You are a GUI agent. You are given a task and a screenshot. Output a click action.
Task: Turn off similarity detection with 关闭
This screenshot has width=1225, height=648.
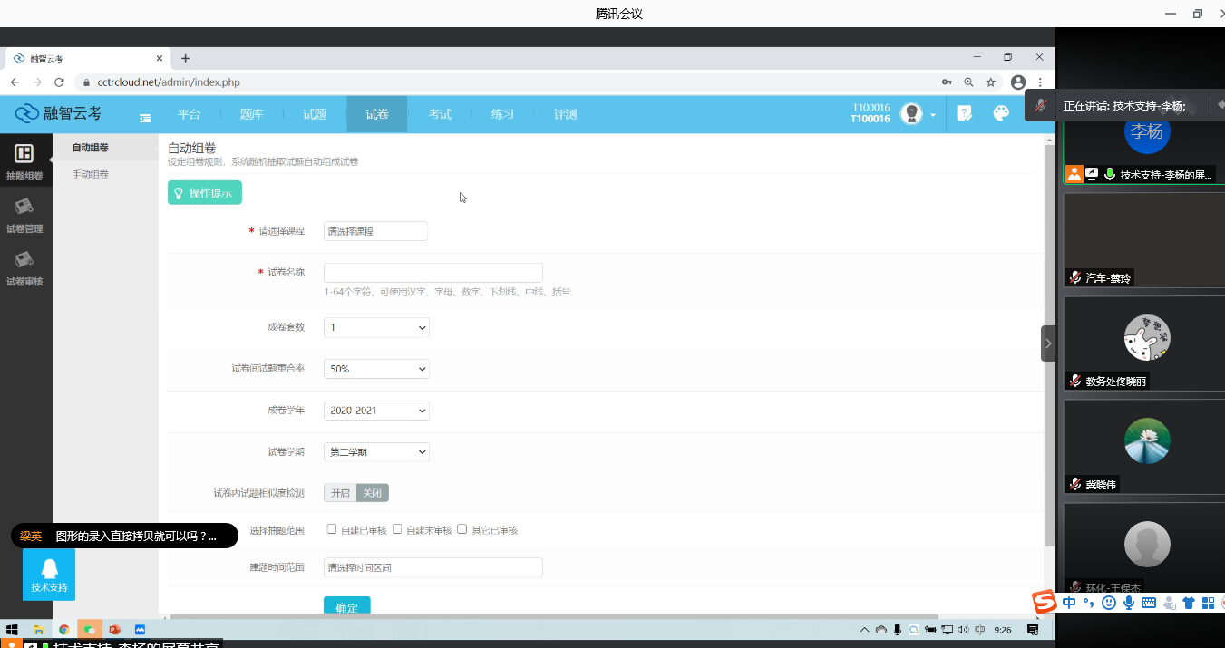[x=373, y=493]
